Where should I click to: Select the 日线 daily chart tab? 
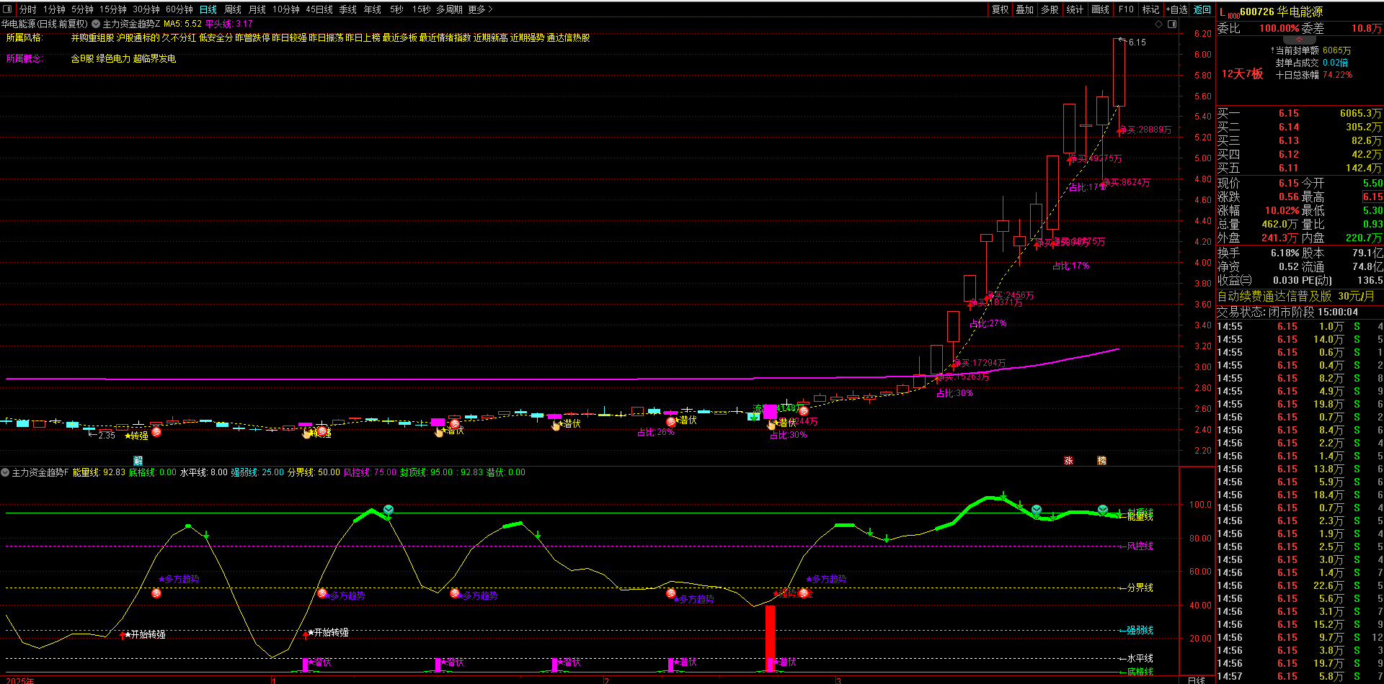coord(208,9)
